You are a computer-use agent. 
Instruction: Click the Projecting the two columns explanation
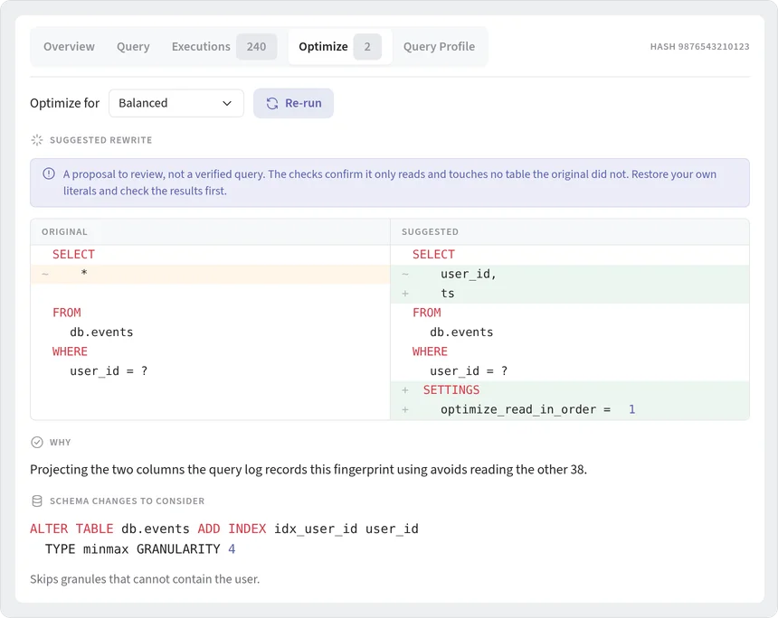[308, 469]
